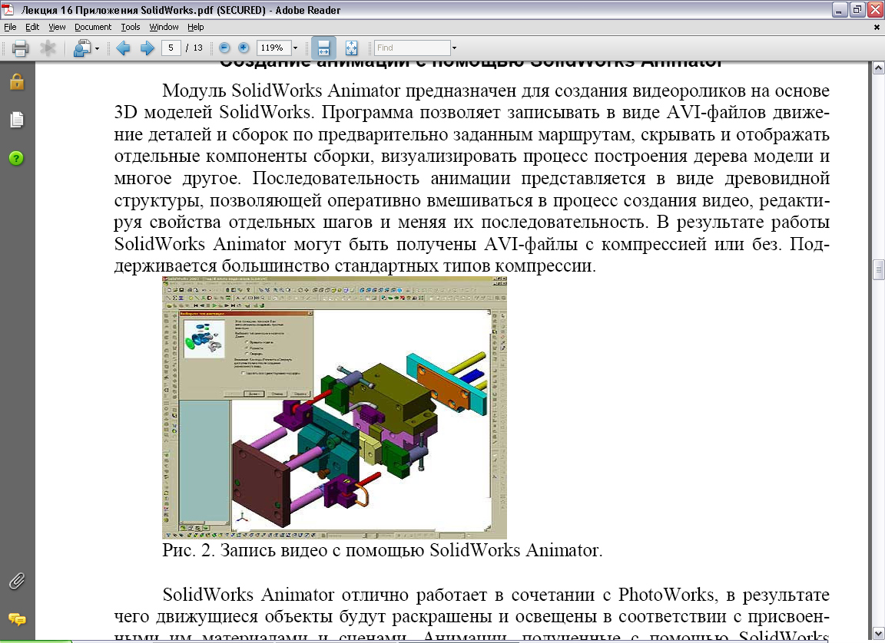The height and width of the screenshot is (643, 885).
Task: Open the Document menu
Action: pyautogui.click(x=92, y=27)
